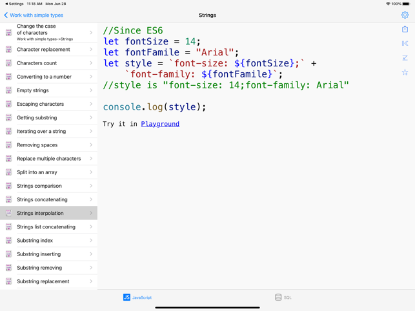Tap the share icon
This screenshot has height=311, width=415.
(405, 29)
